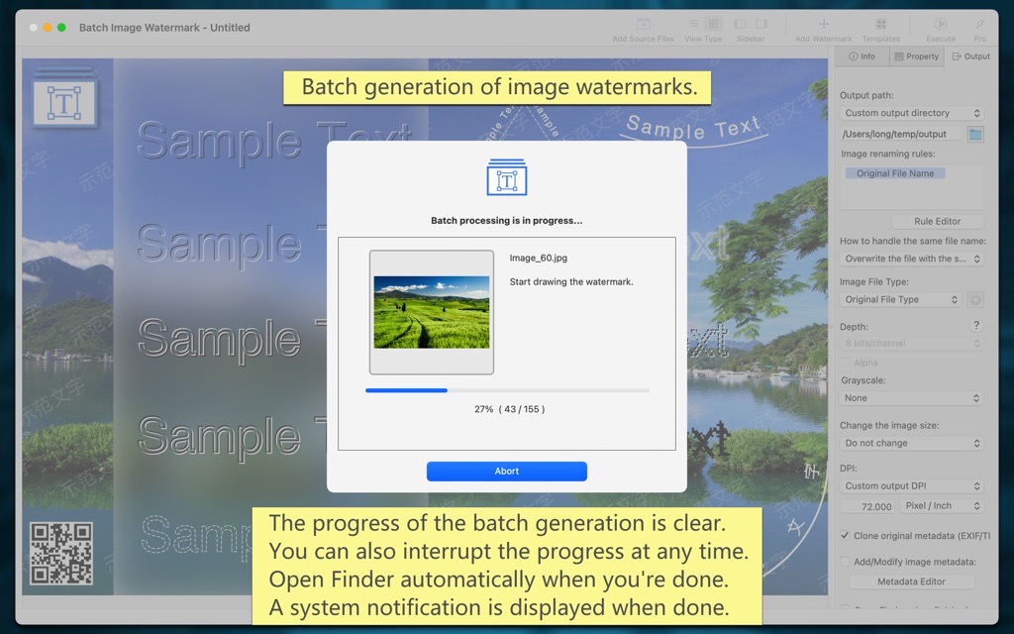Viewport: 1014px width, 634px height.
Task: Click 'Batch processing is in progress...' heading
Action: (x=506, y=221)
